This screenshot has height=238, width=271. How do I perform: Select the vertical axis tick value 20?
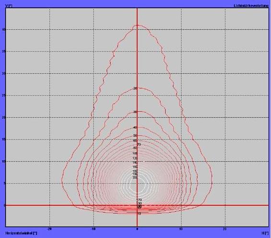click(x=3, y=117)
